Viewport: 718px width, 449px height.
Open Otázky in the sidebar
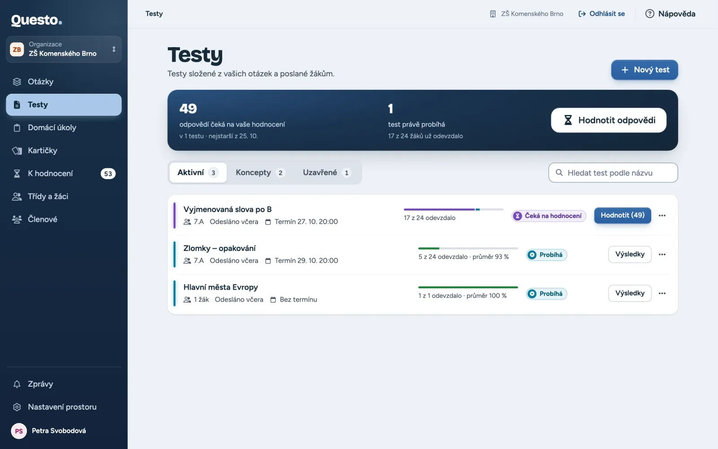[64, 82]
